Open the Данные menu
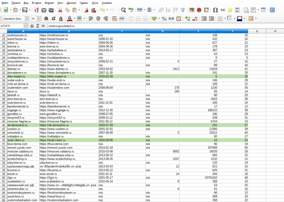 pos(72,3)
